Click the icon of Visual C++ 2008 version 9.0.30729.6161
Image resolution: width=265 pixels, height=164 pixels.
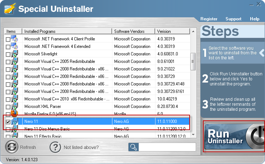(14, 91)
